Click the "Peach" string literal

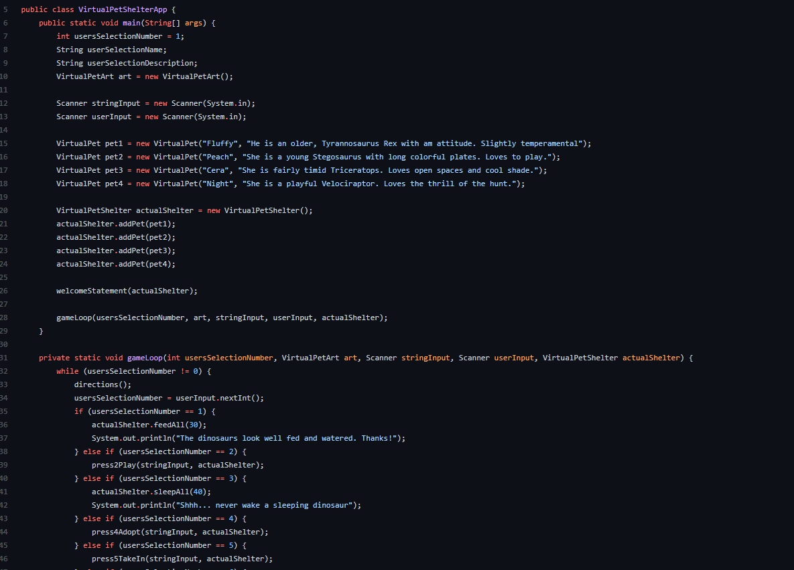click(x=218, y=157)
